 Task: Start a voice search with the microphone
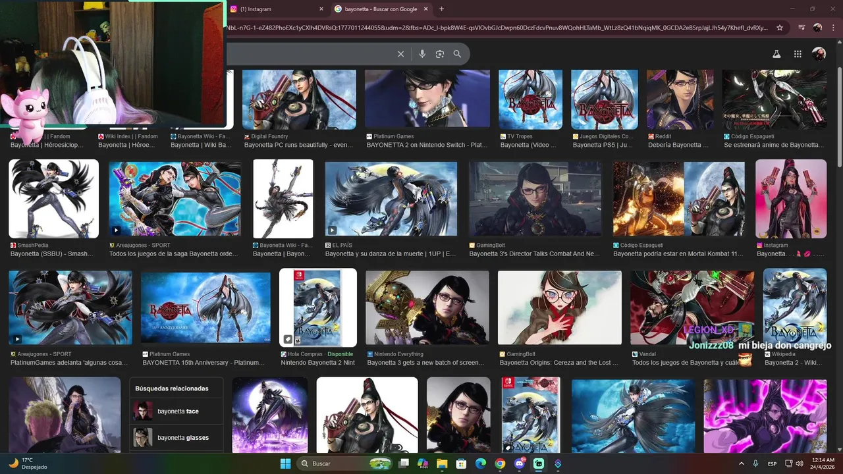coord(422,54)
